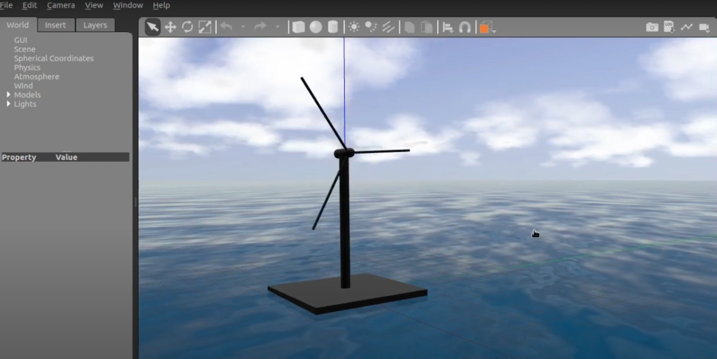Activate the rotate mode tool
This screenshot has width=717, height=359.
click(187, 27)
